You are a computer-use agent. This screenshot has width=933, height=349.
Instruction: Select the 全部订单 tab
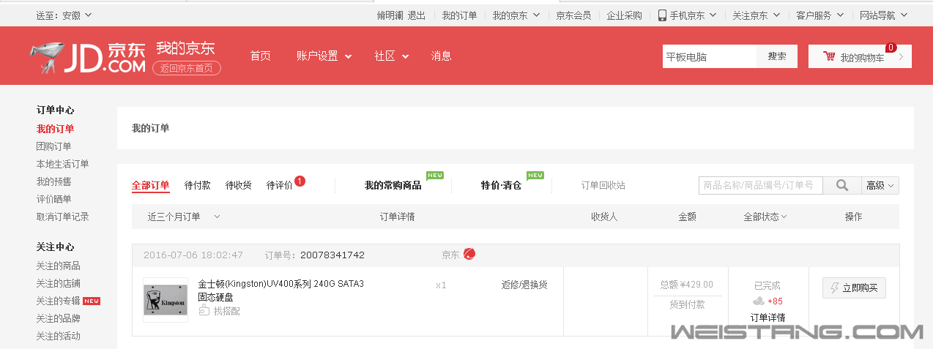pyautogui.click(x=150, y=186)
